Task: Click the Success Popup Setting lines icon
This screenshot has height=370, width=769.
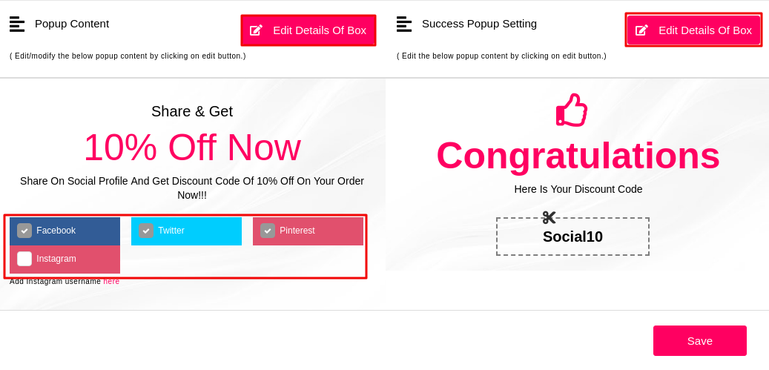Action: click(x=404, y=24)
